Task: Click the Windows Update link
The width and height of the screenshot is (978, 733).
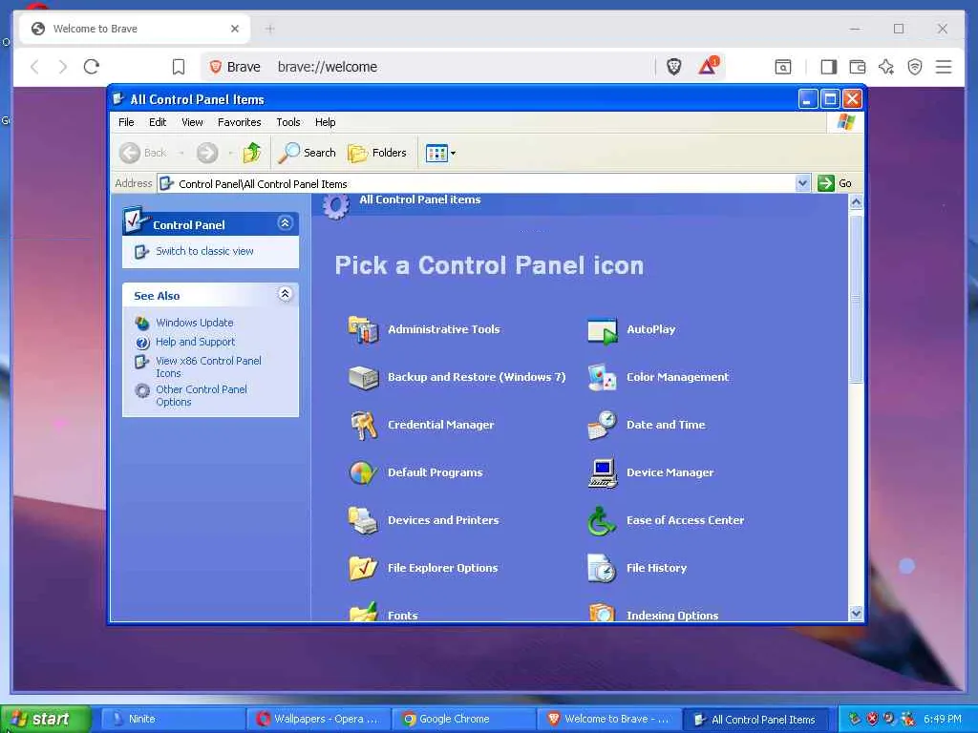Action: click(195, 323)
